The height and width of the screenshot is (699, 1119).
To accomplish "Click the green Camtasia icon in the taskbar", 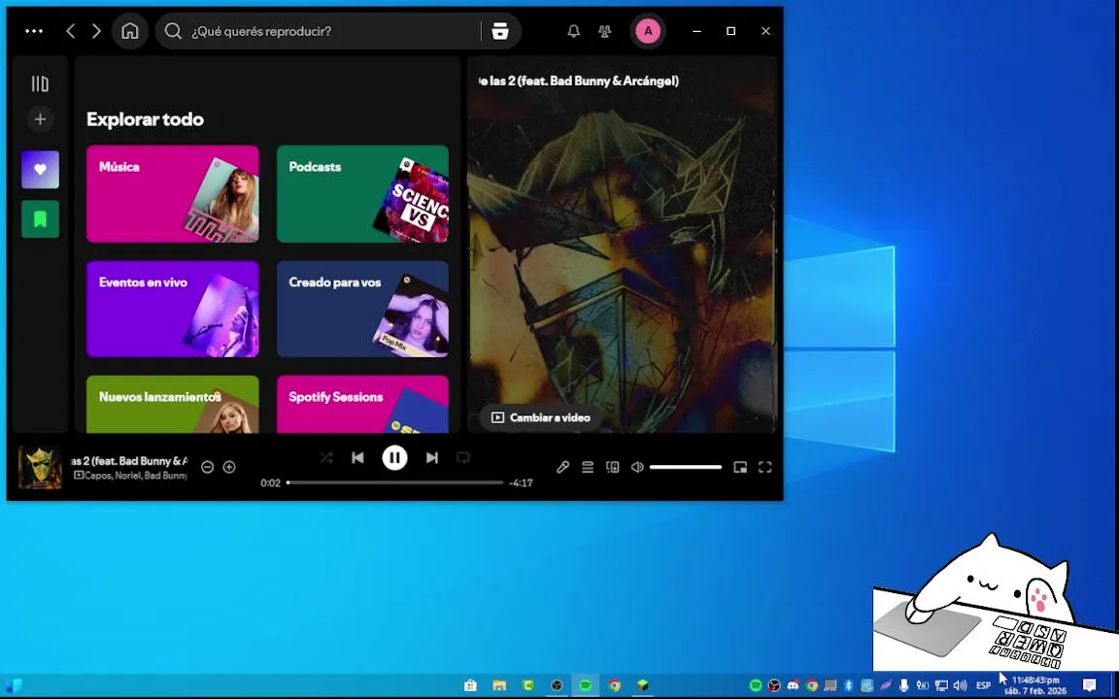I will (x=528, y=685).
